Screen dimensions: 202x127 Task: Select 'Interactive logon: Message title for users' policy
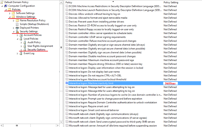coord(102,91)
